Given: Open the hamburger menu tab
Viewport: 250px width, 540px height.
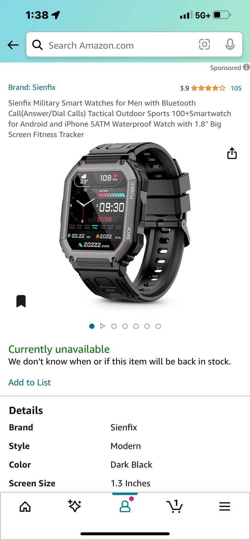Looking at the screenshot, I should tap(225, 506).
